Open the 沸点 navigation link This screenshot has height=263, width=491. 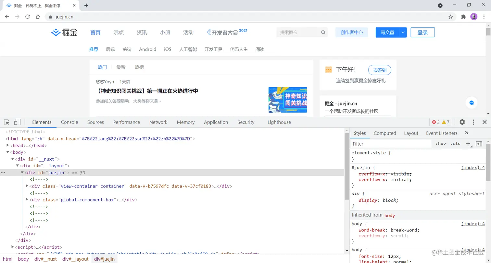point(119,32)
